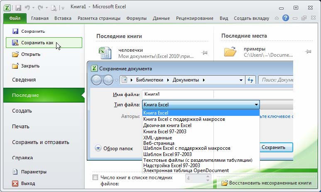Click the человечки workbook file icon
Viewport: 321px width, 192px height.
click(x=105, y=53)
